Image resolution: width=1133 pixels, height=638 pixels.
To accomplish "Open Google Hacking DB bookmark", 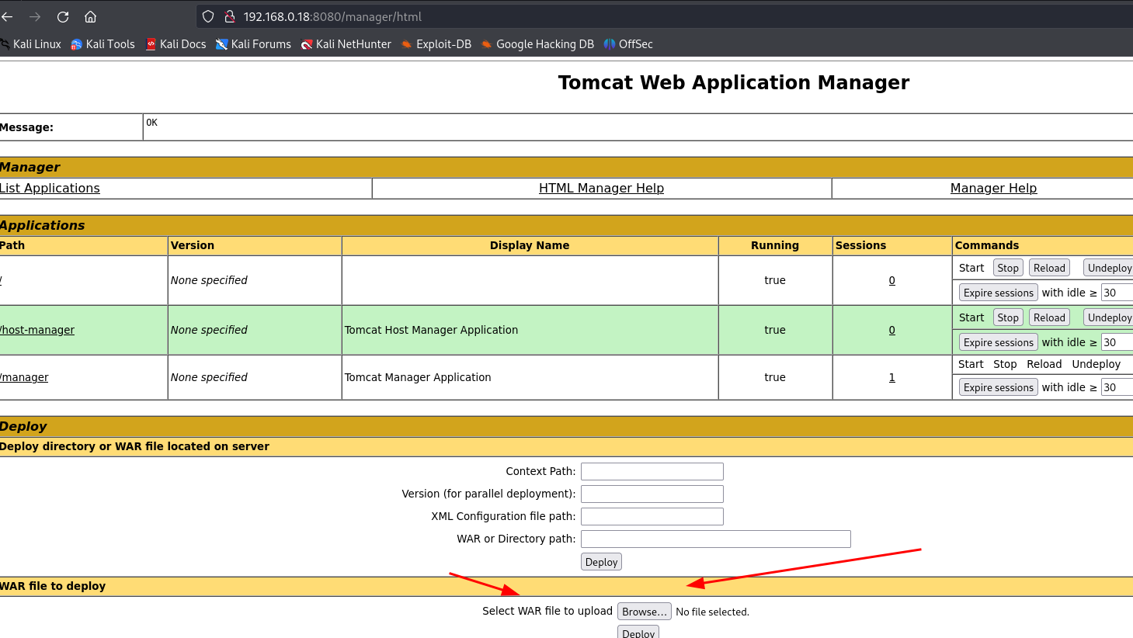I will [x=537, y=44].
